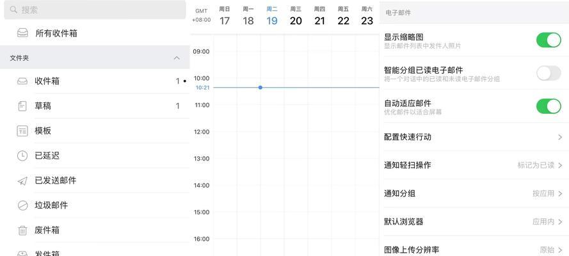Enable the 智能分组已读电子邮件 toggle

click(549, 73)
